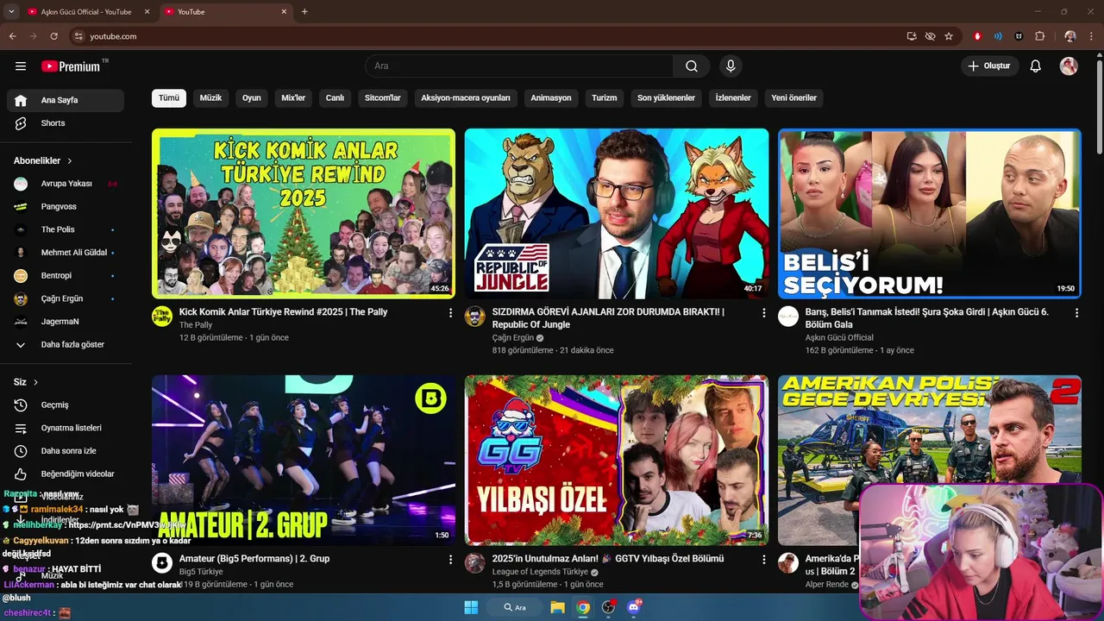
Task: Select Son yüklenenler filter chip
Action: click(666, 98)
